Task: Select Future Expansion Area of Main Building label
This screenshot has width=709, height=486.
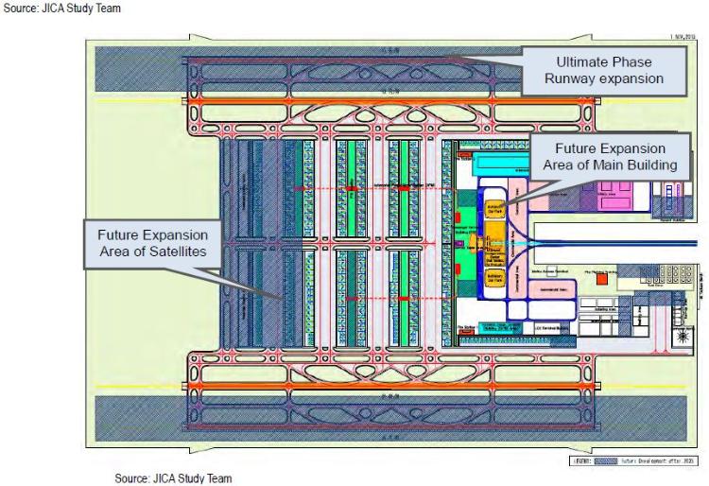Action: click(x=608, y=158)
